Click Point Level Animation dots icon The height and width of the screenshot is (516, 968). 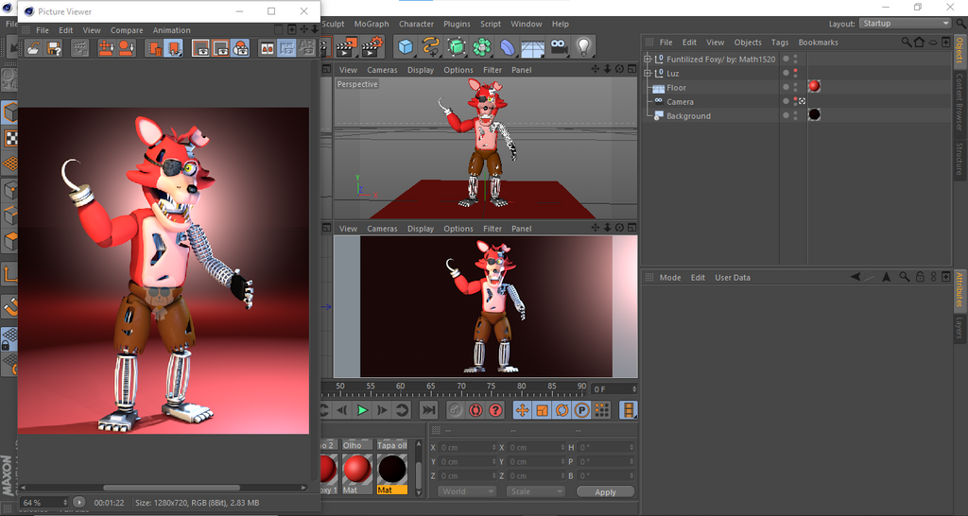602,410
